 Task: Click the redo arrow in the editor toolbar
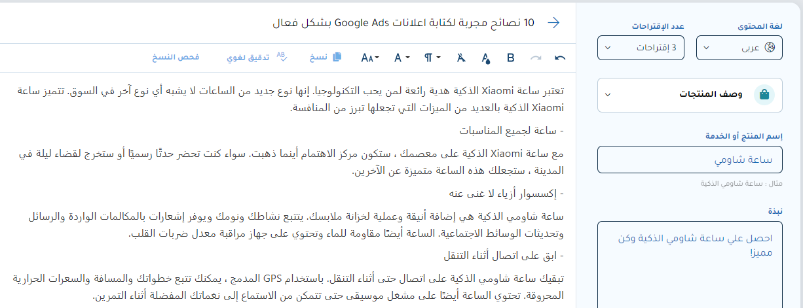[536, 58]
